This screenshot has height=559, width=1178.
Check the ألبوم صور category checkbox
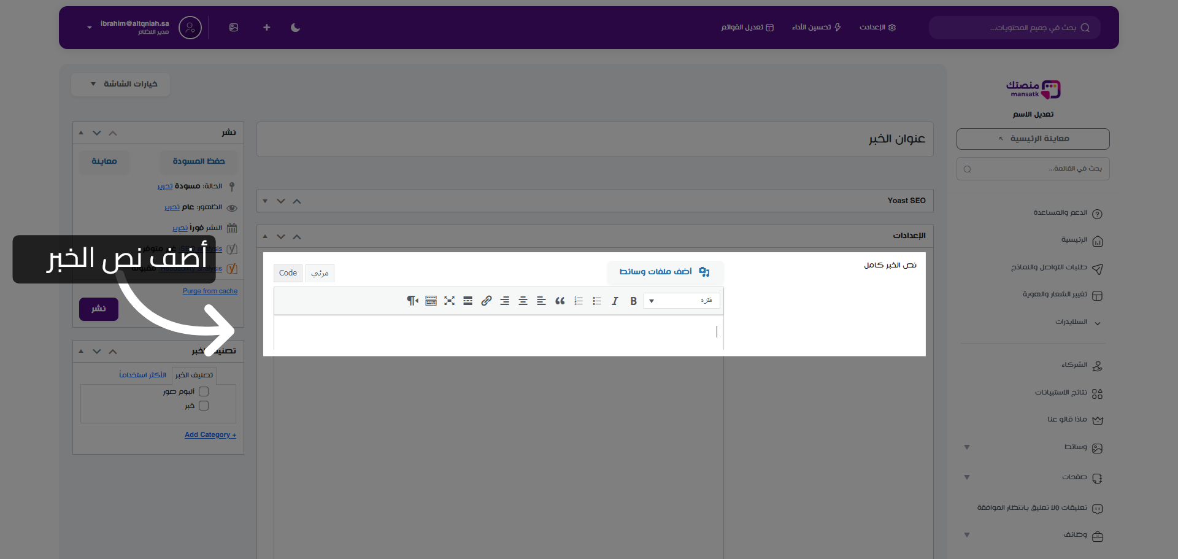point(204,391)
